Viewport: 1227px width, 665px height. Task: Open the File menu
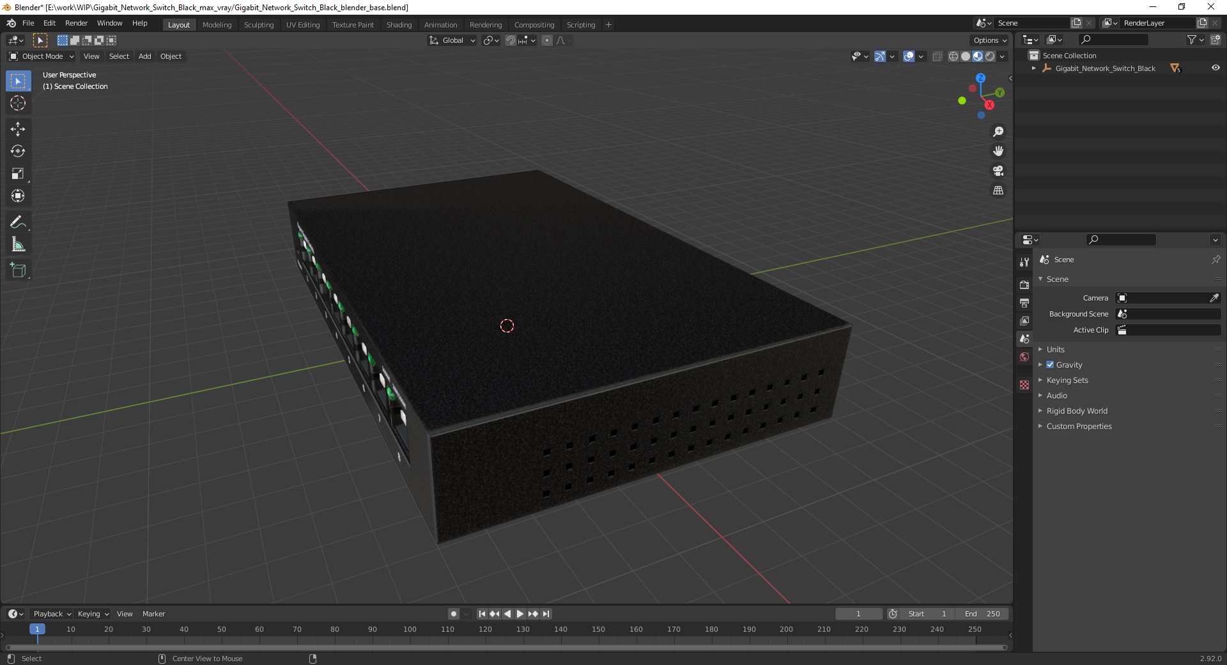[x=28, y=23]
